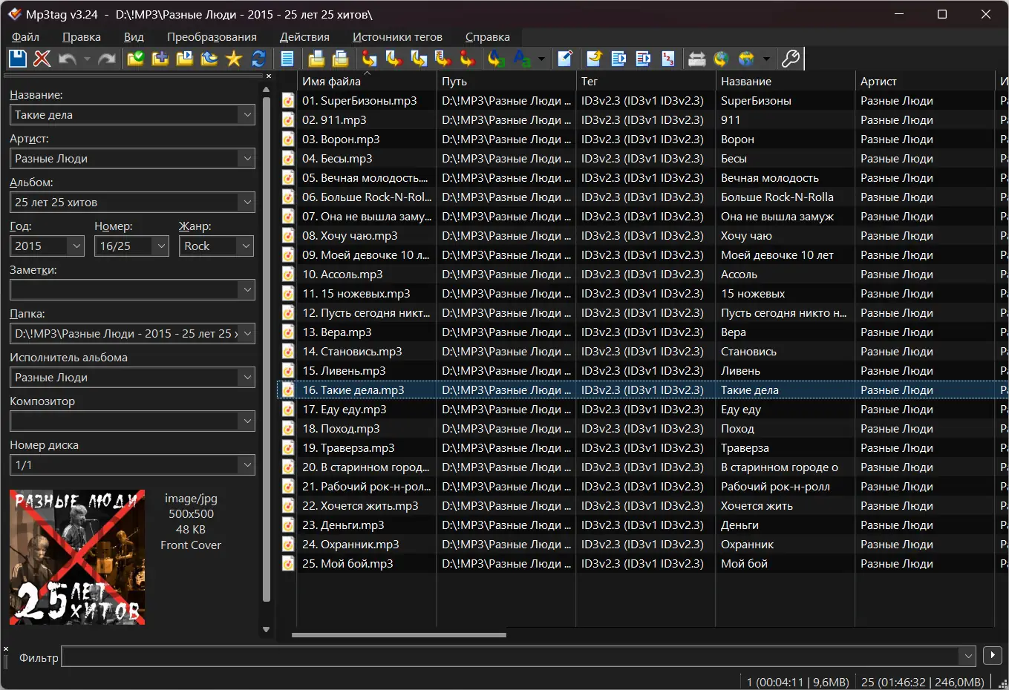Open the Преобразования menu
The height and width of the screenshot is (690, 1009).
click(212, 37)
